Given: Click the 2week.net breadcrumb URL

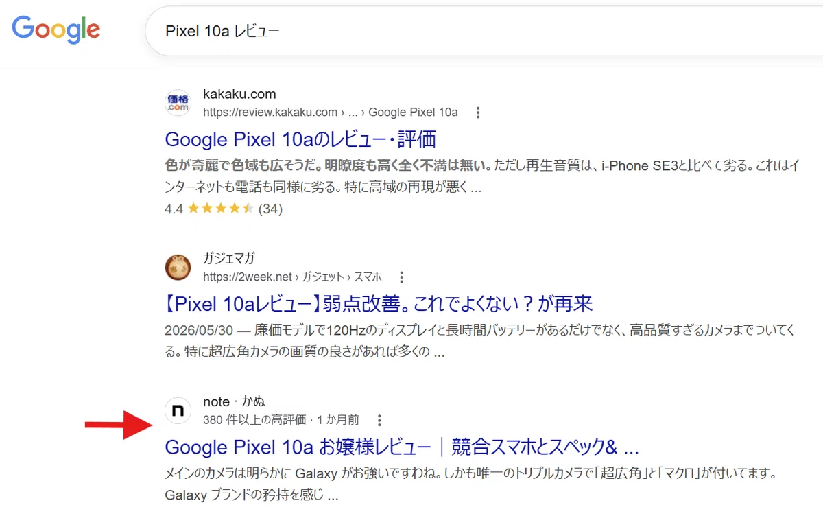Looking at the screenshot, I should click(292, 277).
